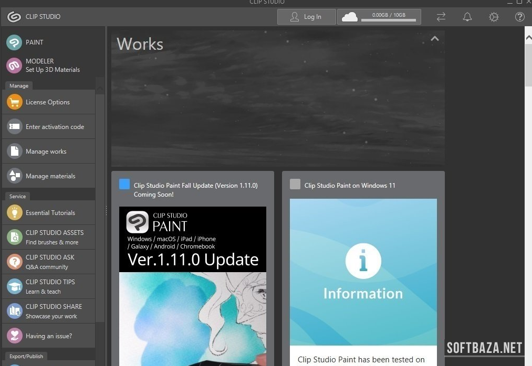The image size is (532, 366).
Task: Open PAINT from the sidebar
Action: tap(34, 42)
